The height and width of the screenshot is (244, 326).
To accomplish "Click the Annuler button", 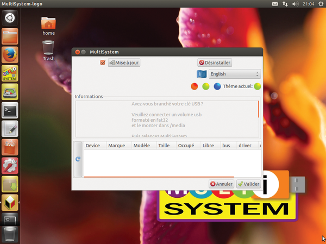I will pyautogui.click(x=221, y=184).
